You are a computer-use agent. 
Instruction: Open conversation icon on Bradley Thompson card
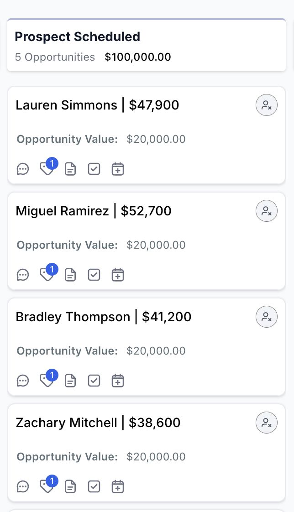23,381
